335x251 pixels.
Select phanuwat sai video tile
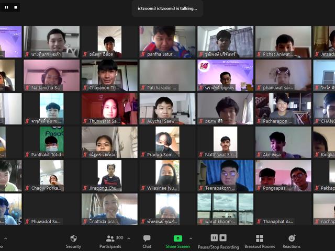click(283, 75)
